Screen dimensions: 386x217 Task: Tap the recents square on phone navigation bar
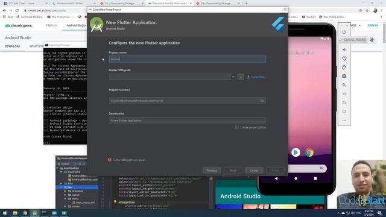click(x=315, y=178)
